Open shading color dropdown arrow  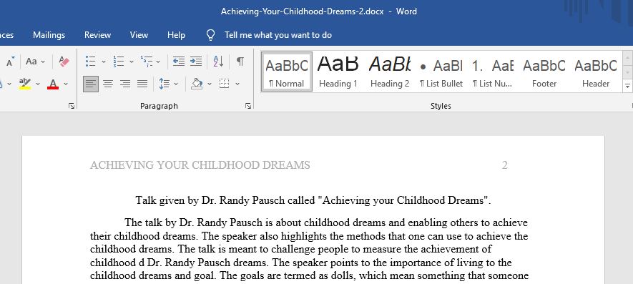pos(210,84)
